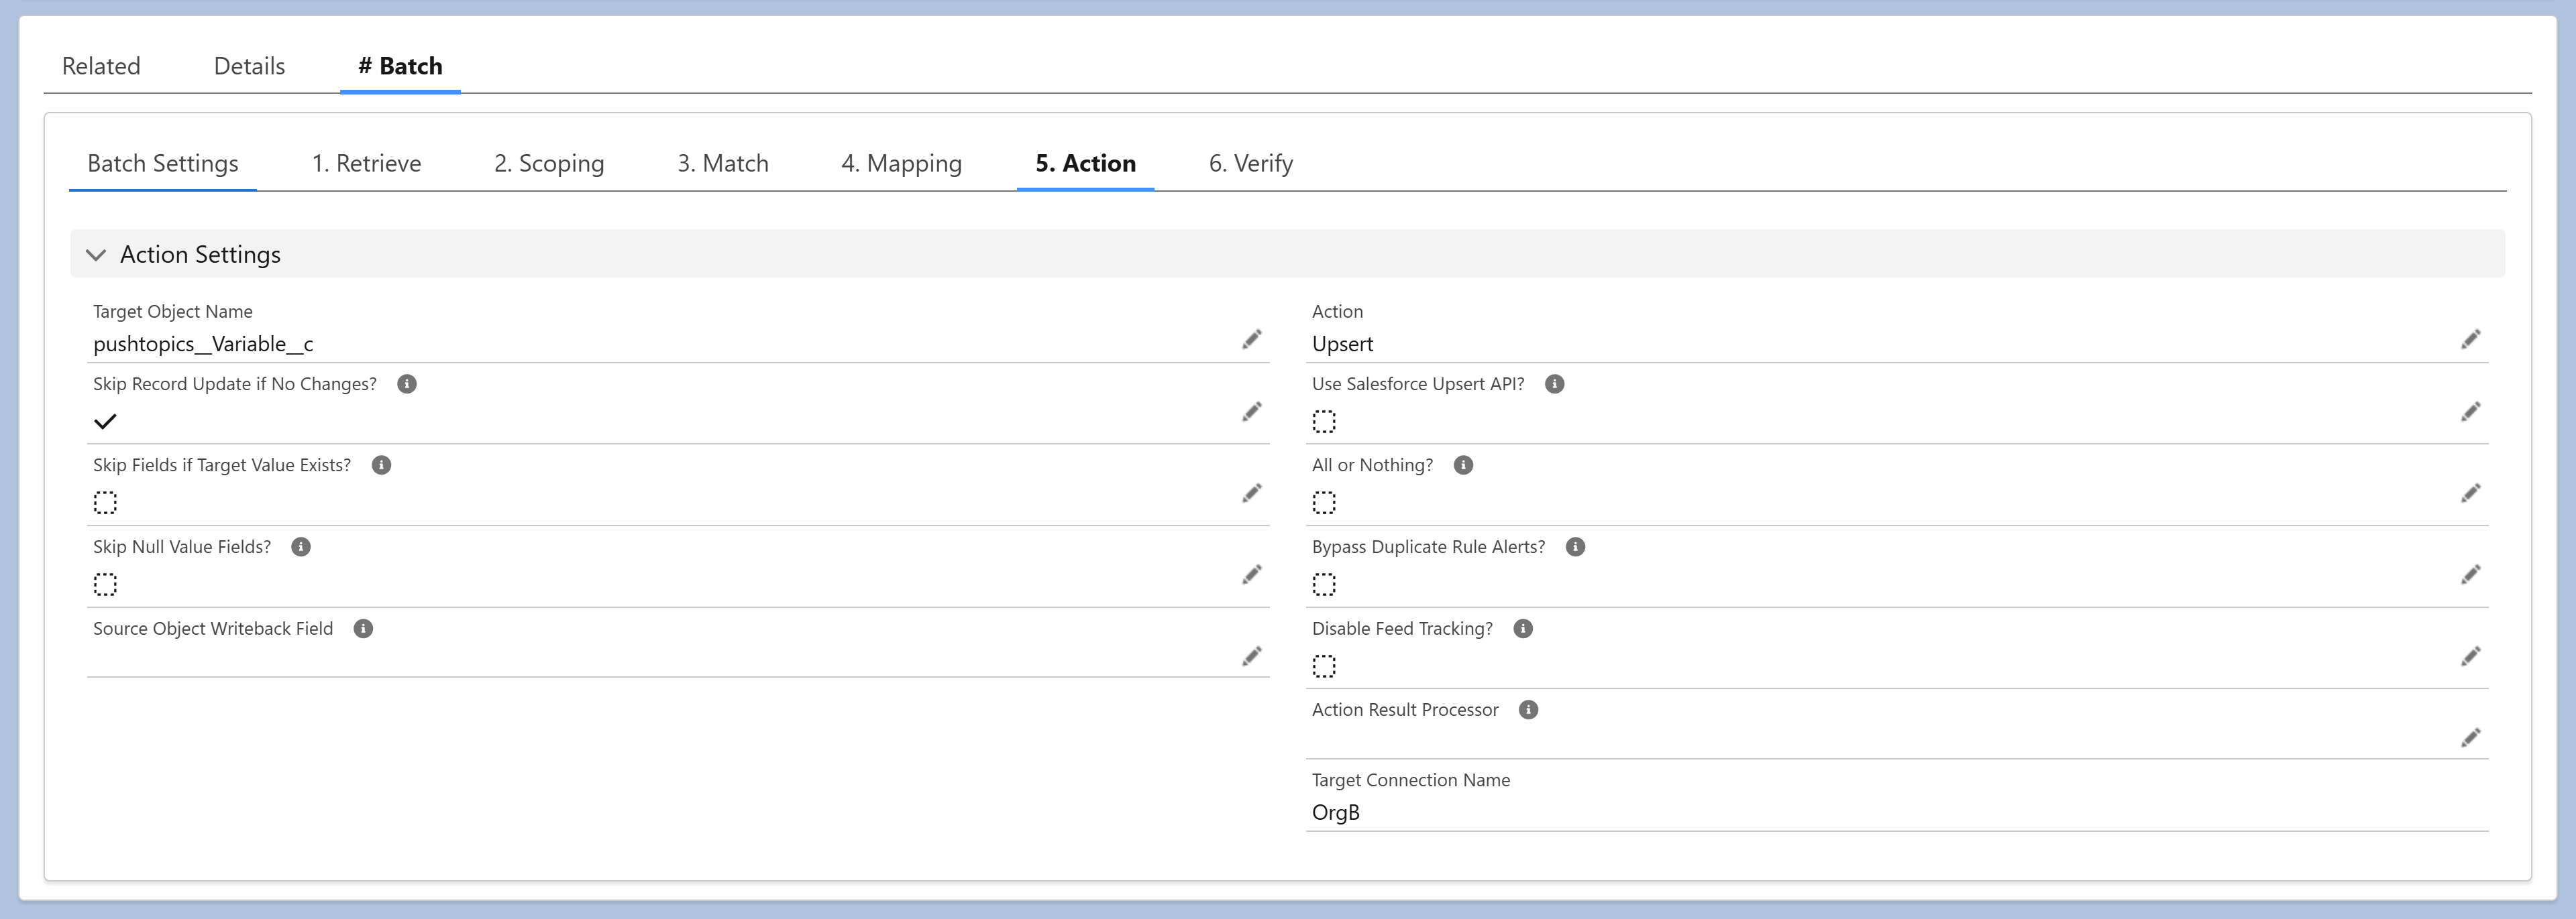This screenshot has width=2576, height=919.
Task: Click edit pencil for All or Nothing
Action: (x=2470, y=493)
